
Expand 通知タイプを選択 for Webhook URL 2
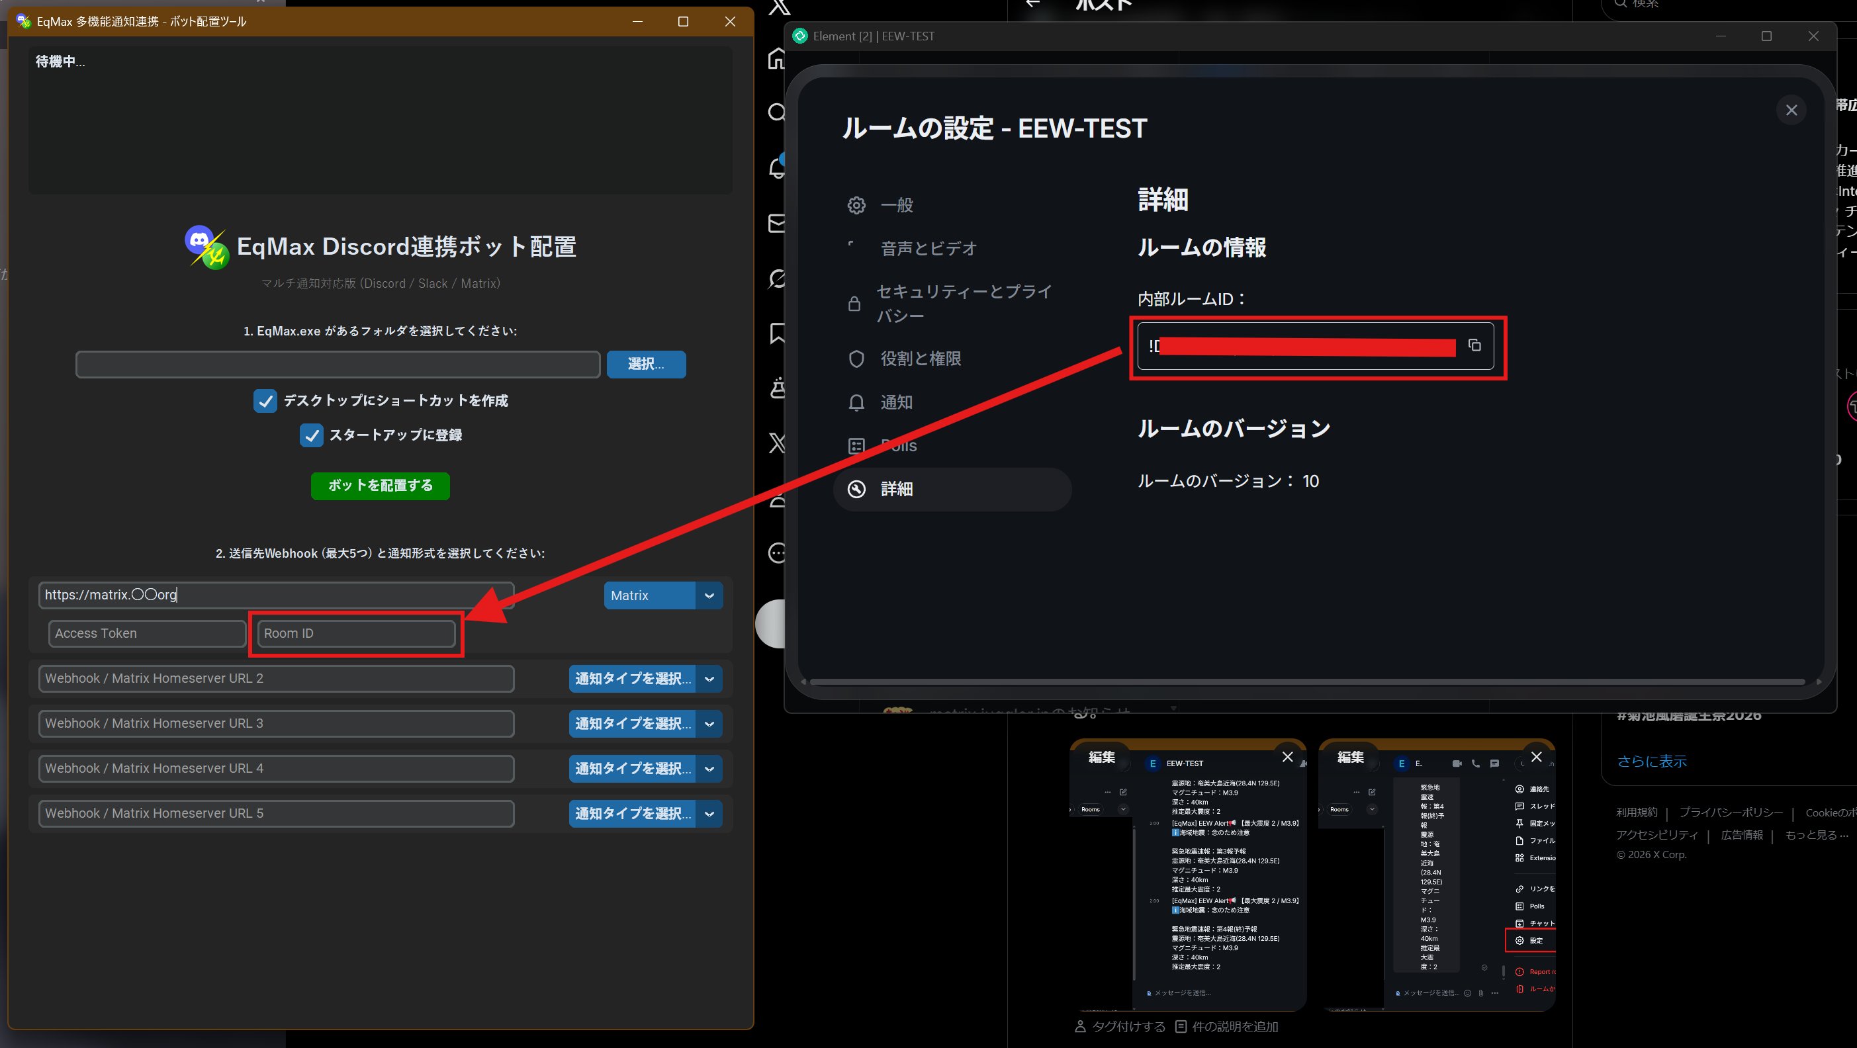click(x=645, y=678)
